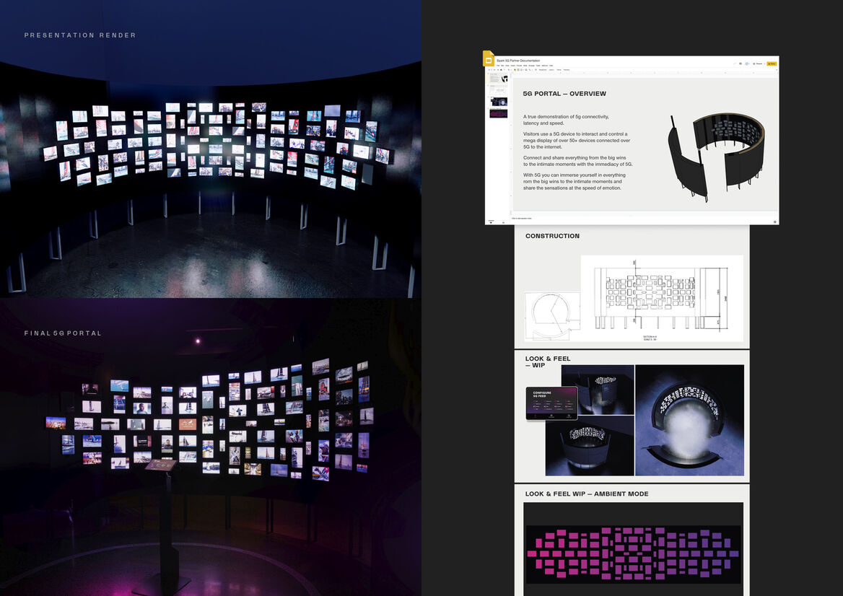The height and width of the screenshot is (596, 843).
Task: Select the Construction slide thumbnail
Action: (x=499, y=90)
